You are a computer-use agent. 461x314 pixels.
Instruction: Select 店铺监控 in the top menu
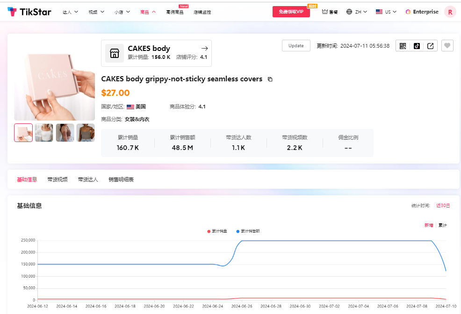[x=202, y=12]
